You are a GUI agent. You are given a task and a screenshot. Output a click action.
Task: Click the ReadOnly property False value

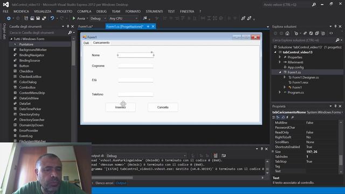(309, 133)
